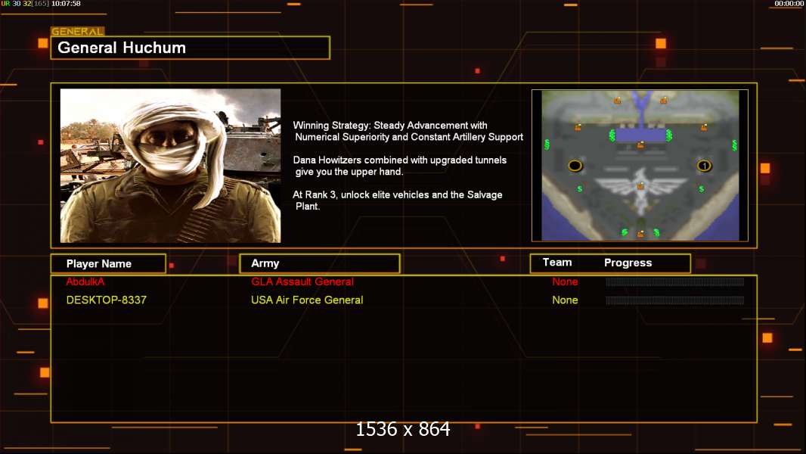Click supply stack icon at minimap's far left edge
The height and width of the screenshot is (454, 806).
point(547,145)
